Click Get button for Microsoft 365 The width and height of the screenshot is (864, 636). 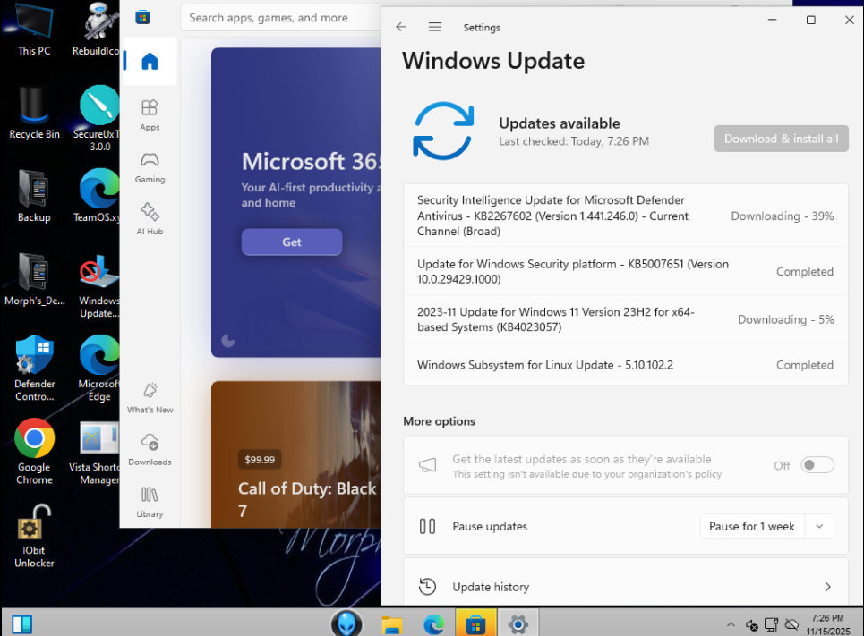pos(292,242)
